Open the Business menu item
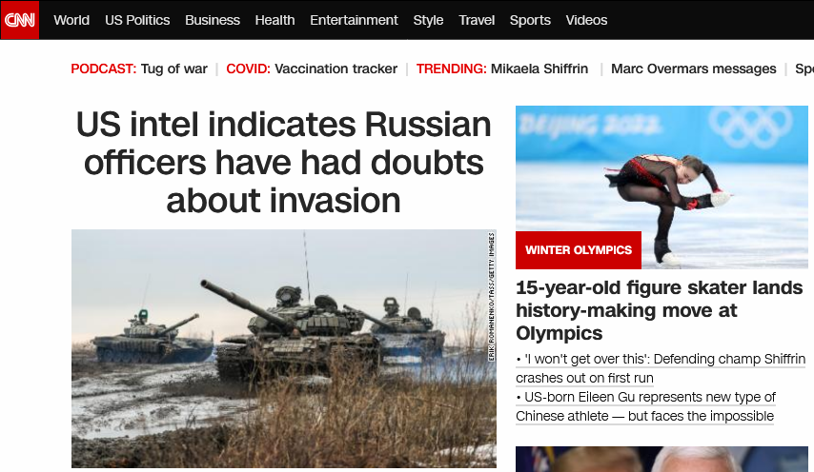The image size is (814, 472). 213,20
